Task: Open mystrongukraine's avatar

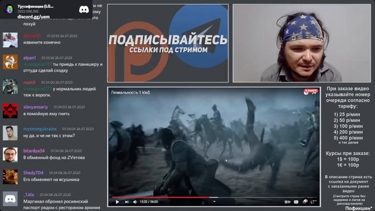Action: pos(10,133)
